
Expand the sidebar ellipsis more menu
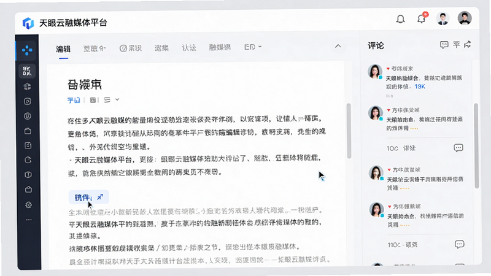(x=29, y=220)
